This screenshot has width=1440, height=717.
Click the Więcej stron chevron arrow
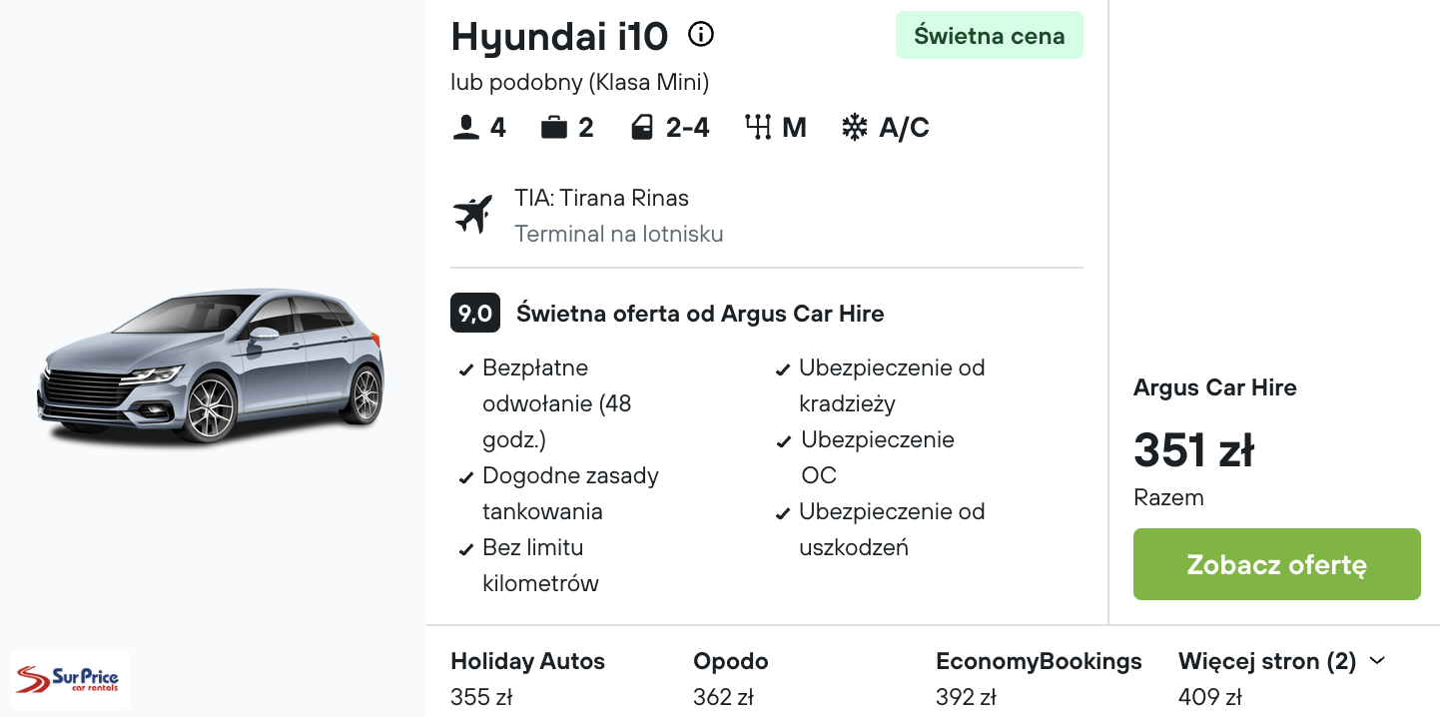1377,661
